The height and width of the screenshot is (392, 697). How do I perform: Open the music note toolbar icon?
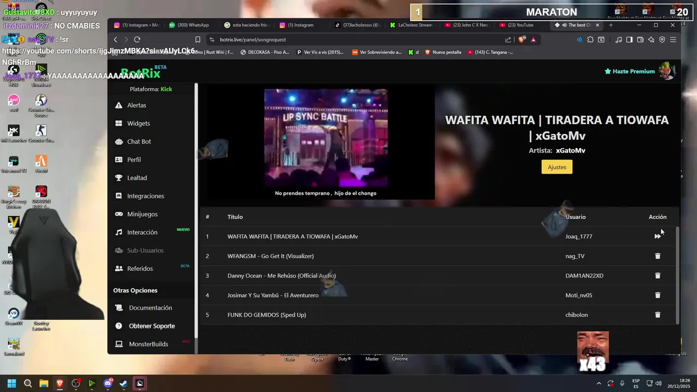pos(619,39)
